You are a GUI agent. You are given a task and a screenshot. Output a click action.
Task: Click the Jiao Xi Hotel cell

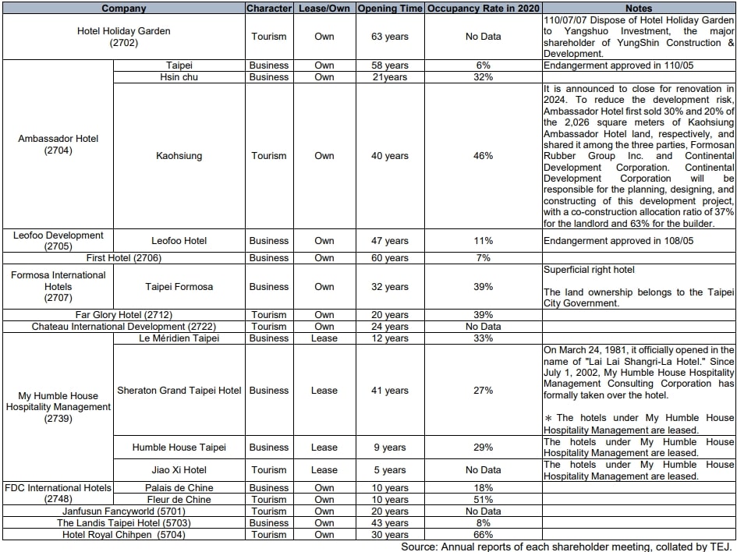(179, 470)
